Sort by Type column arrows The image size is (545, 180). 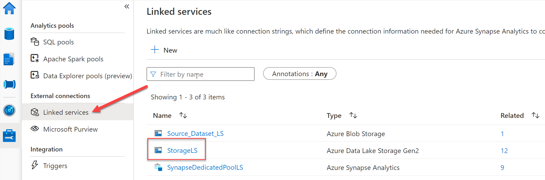[x=353, y=115]
